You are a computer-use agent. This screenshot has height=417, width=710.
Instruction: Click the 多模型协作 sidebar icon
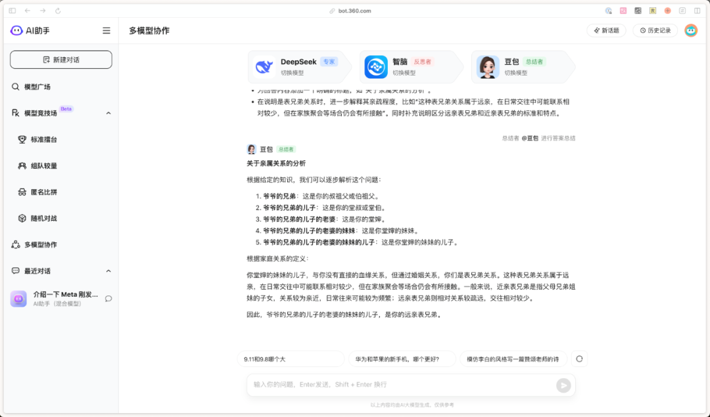tap(16, 245)
